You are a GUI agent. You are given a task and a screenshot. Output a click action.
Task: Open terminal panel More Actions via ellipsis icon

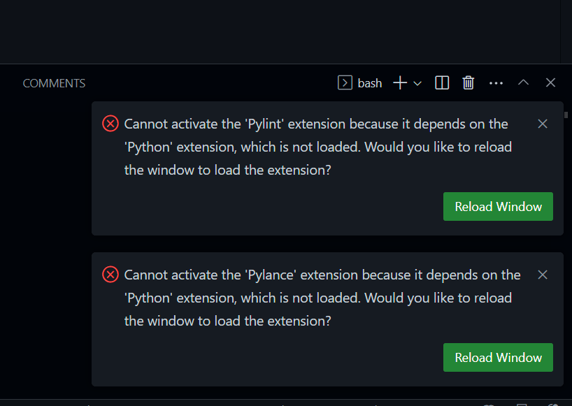496,82
